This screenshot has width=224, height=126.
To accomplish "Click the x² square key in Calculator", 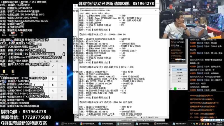I will coord(53,66).
